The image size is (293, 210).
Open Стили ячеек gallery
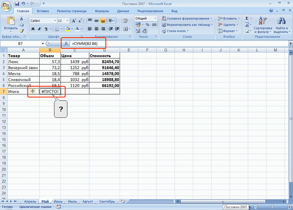pos(175,31)
